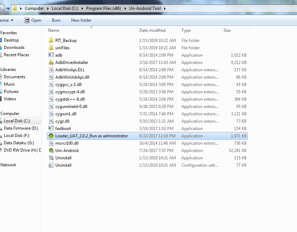Create a New folder from toolbar

[x=81, y=20]
